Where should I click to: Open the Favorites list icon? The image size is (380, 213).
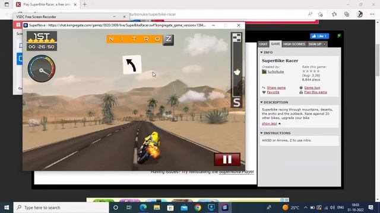pyautogui.click(x=334, y=14)
